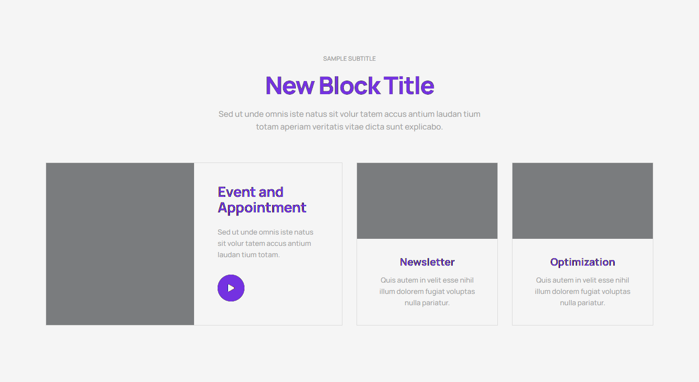
Task: Click the purple play button
Action: point(231,288)
